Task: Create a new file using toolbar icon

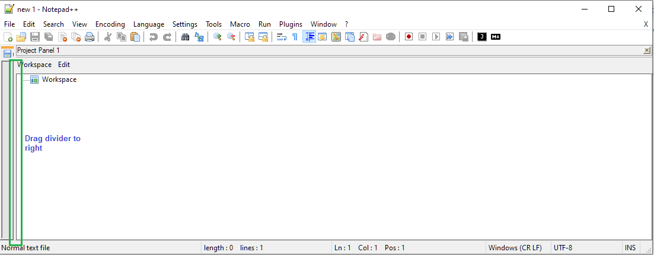Action: (8, 37)
